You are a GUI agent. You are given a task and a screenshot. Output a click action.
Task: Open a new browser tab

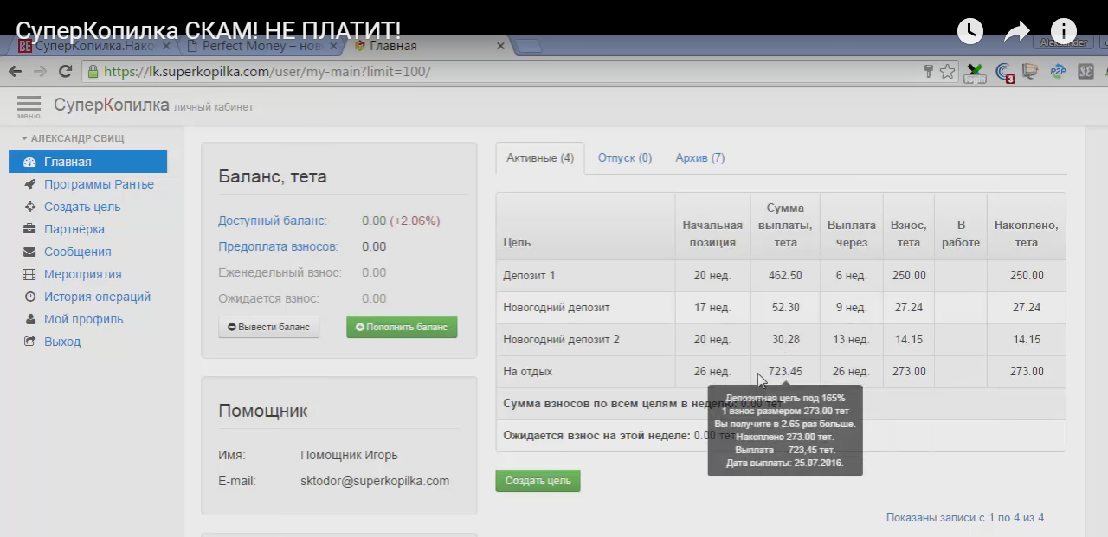529,47
